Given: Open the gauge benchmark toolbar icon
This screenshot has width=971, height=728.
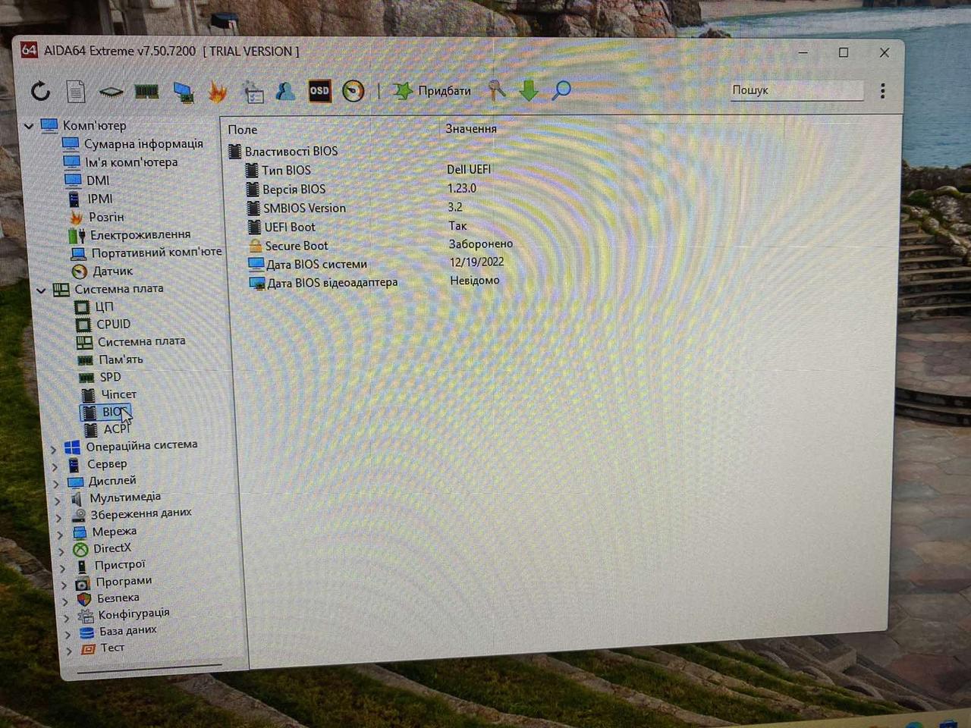Looking at the screenshot, I should tap(354, 91).
